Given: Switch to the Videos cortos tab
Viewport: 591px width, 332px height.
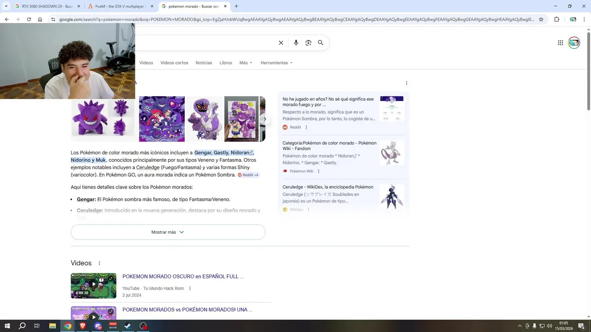Looking at the screenshot, I should coord(174,63).
